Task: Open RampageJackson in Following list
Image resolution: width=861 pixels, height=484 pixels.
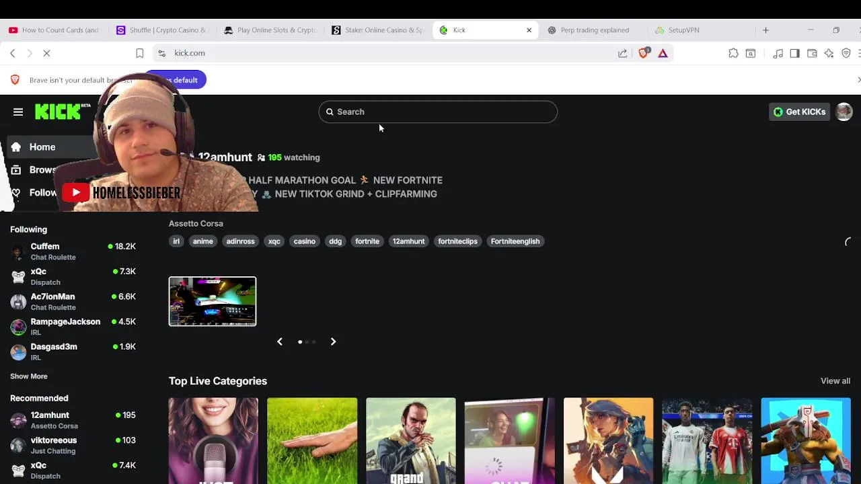Action: pyautogui.click(x=73, y=327)
